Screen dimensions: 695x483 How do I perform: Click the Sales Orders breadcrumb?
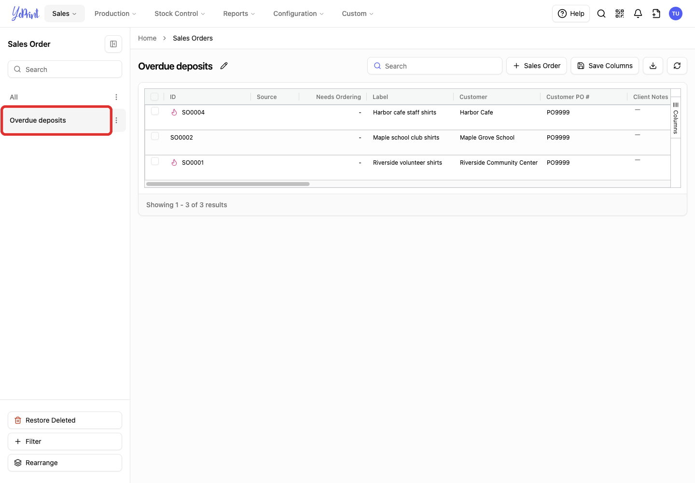pos(193,38)
